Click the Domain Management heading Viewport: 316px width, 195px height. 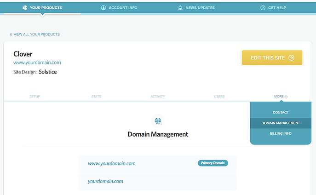coord(158,134)
